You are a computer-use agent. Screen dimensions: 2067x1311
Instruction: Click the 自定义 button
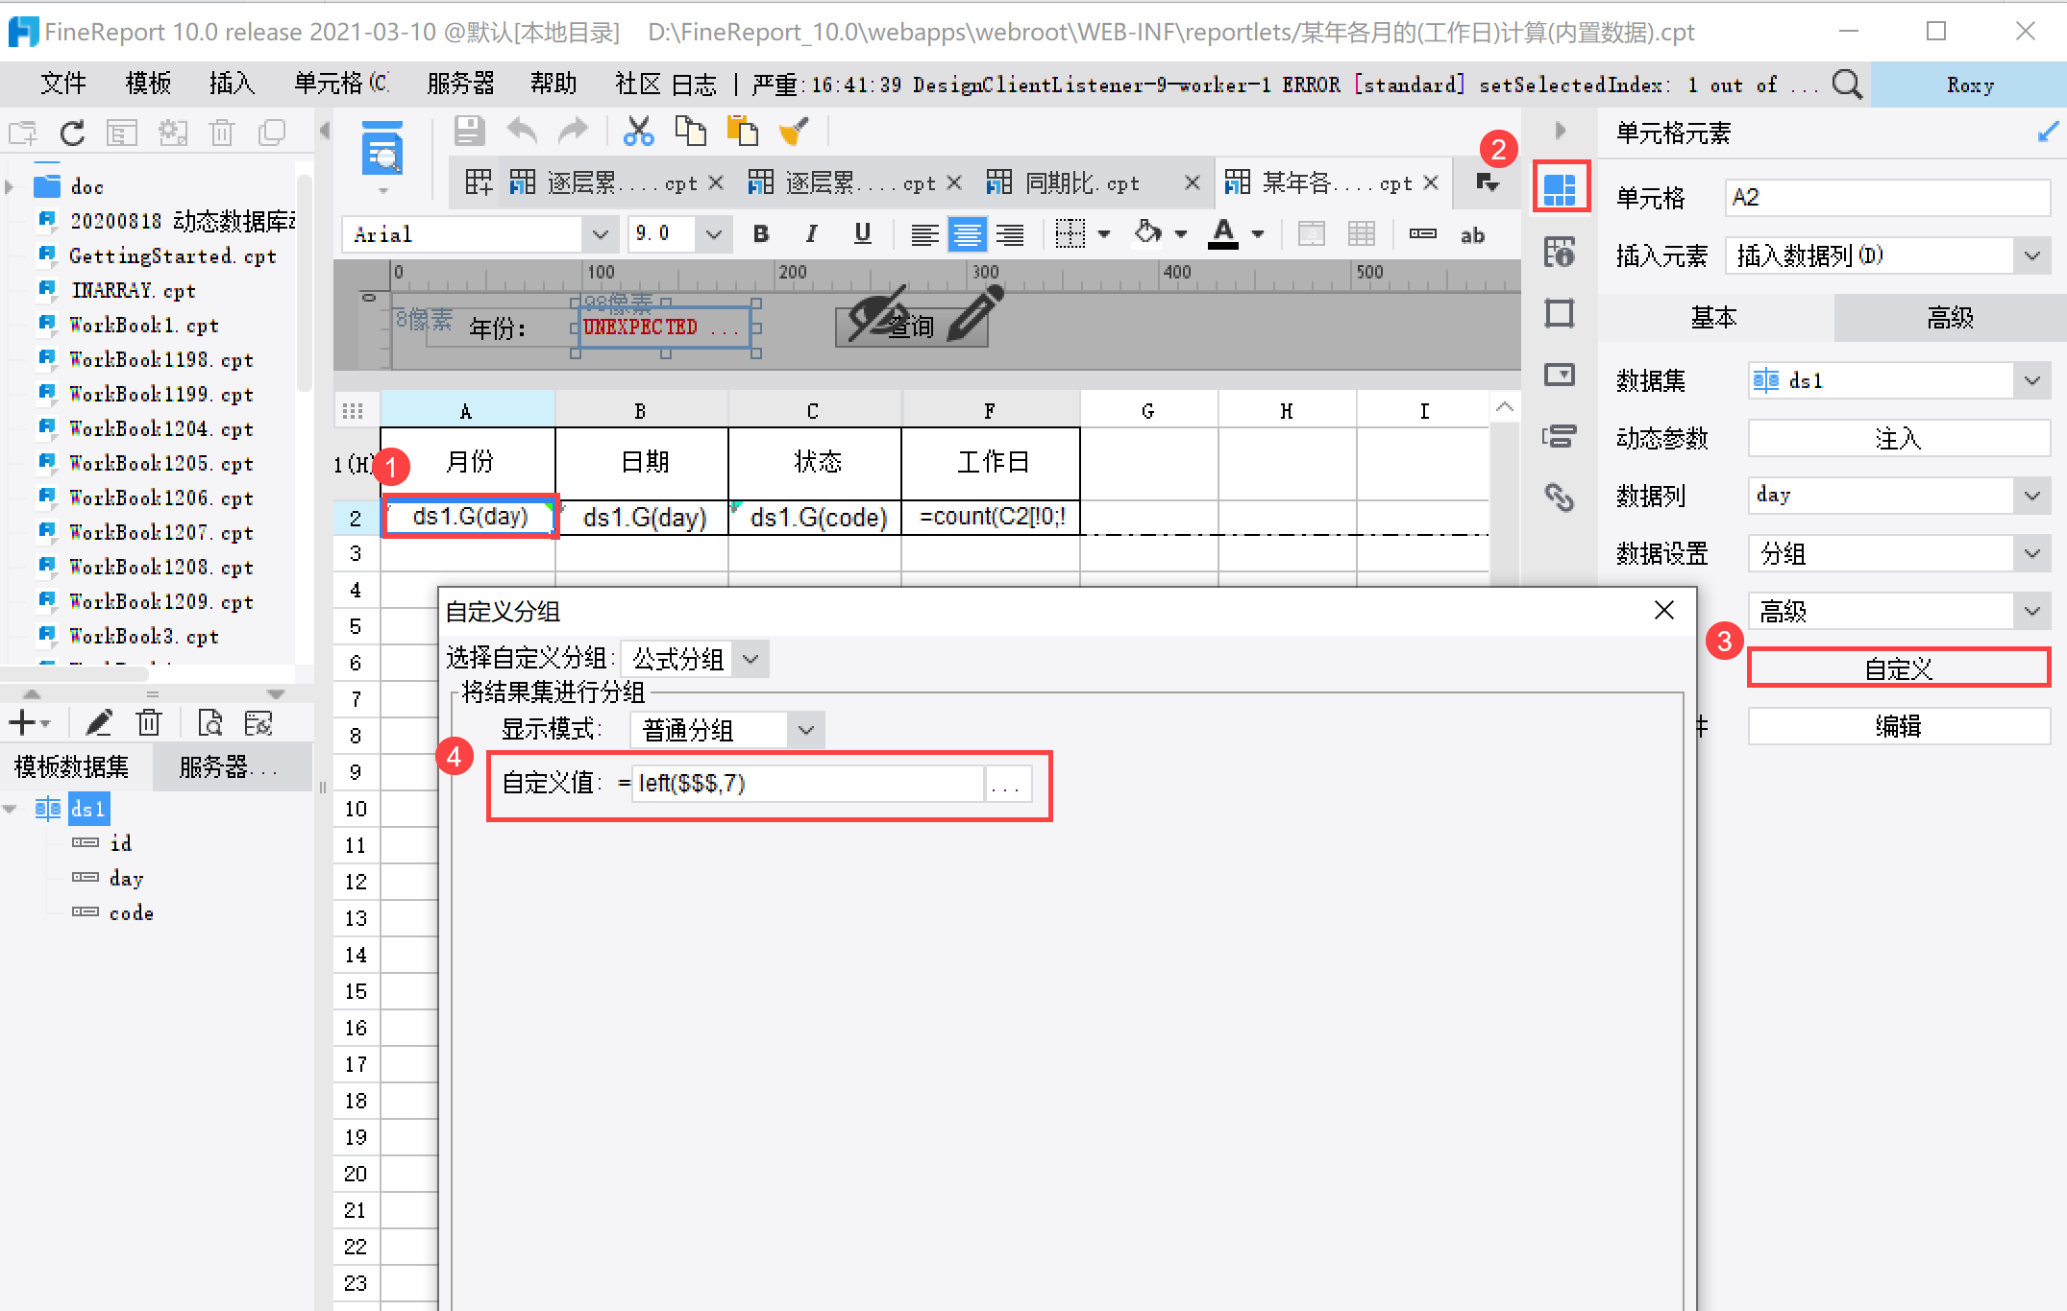pos(1898,668)
